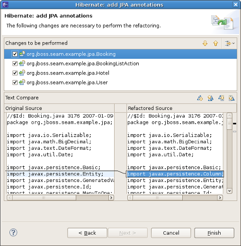
Task: Click fourth Text Compare toolbar icon
Action: click(x=232, y=98)
